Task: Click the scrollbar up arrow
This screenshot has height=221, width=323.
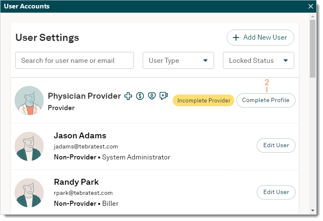Action: tap(312, 16)
